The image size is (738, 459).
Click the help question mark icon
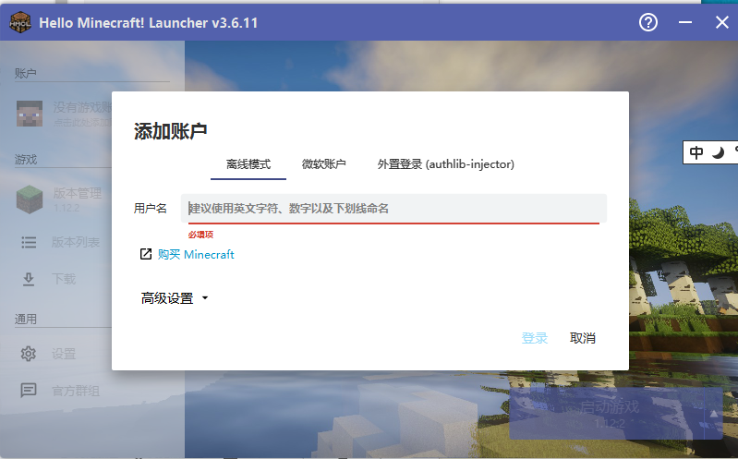[x=648, y=22]
